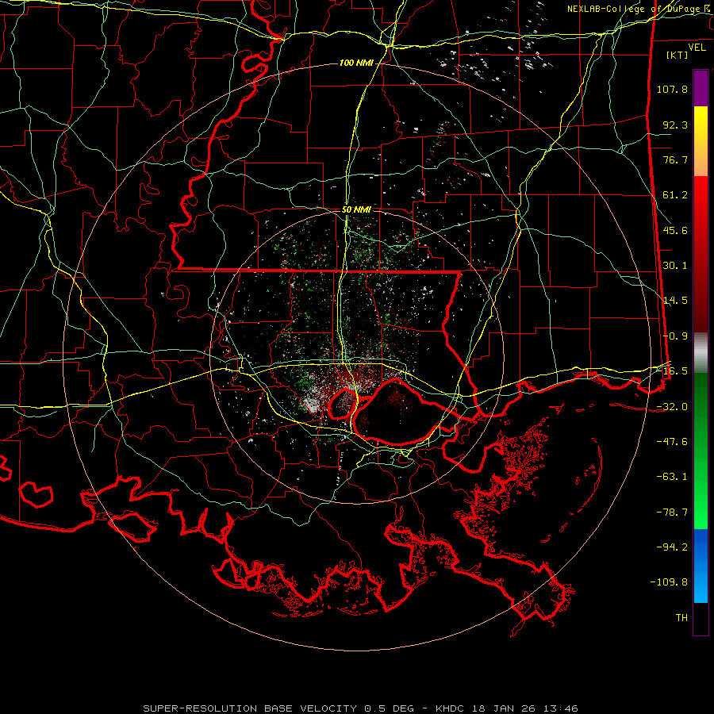
Task: Pick the green segment of the velocity color bar
Action: click(701, 451)
